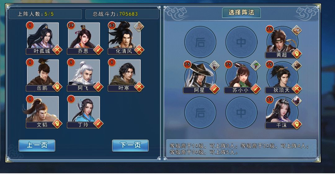This screenshot has width=335, height=188.
Task: Go to previous page with 上一页
Action: pos(37,145)
